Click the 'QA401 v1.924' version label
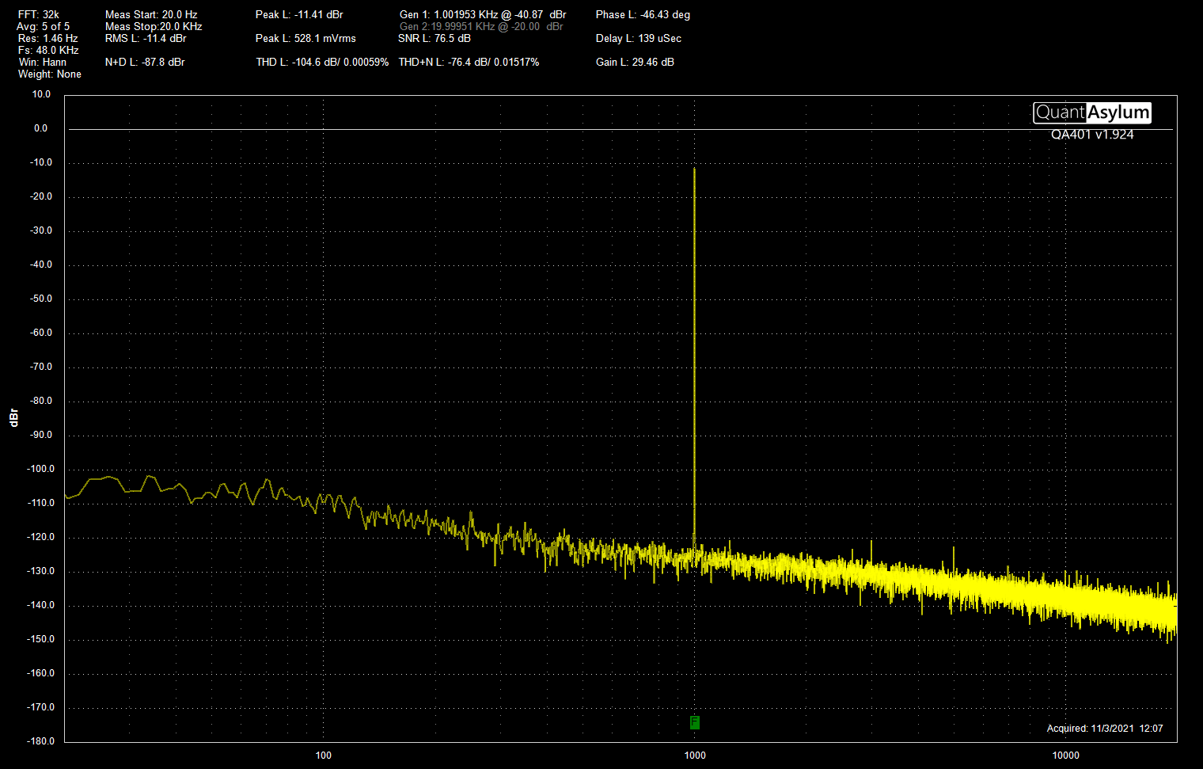 (x=1092, y=135)
